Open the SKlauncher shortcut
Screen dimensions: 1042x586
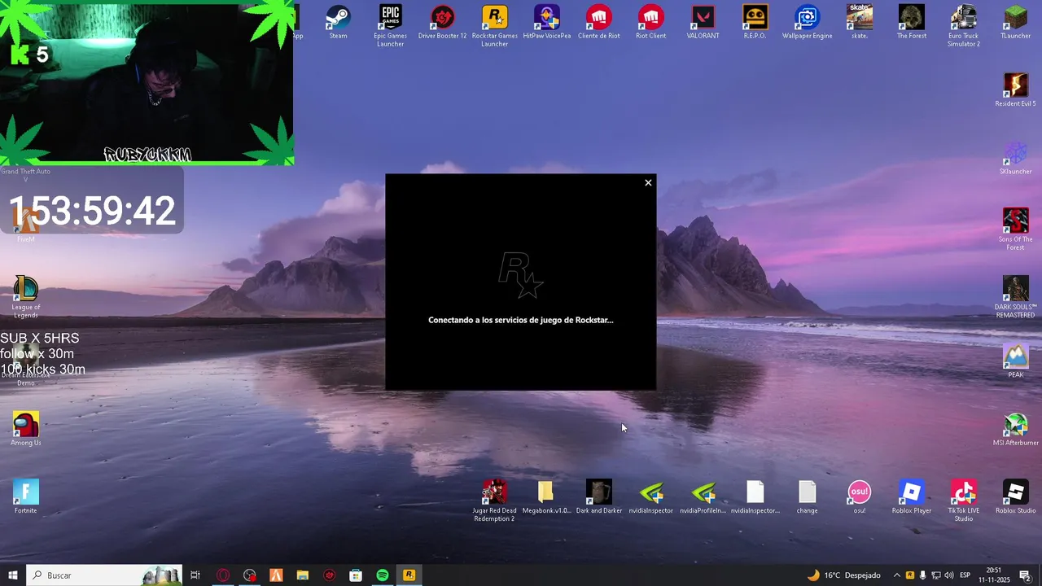1015,158
